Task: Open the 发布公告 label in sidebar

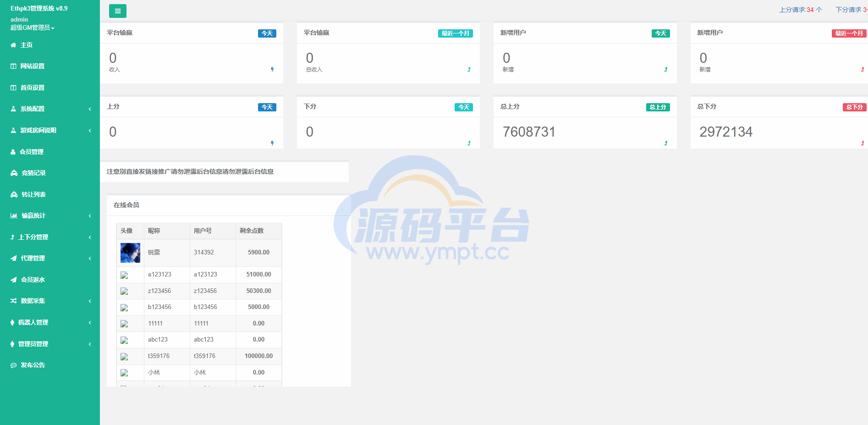Action: pos(33,365)
